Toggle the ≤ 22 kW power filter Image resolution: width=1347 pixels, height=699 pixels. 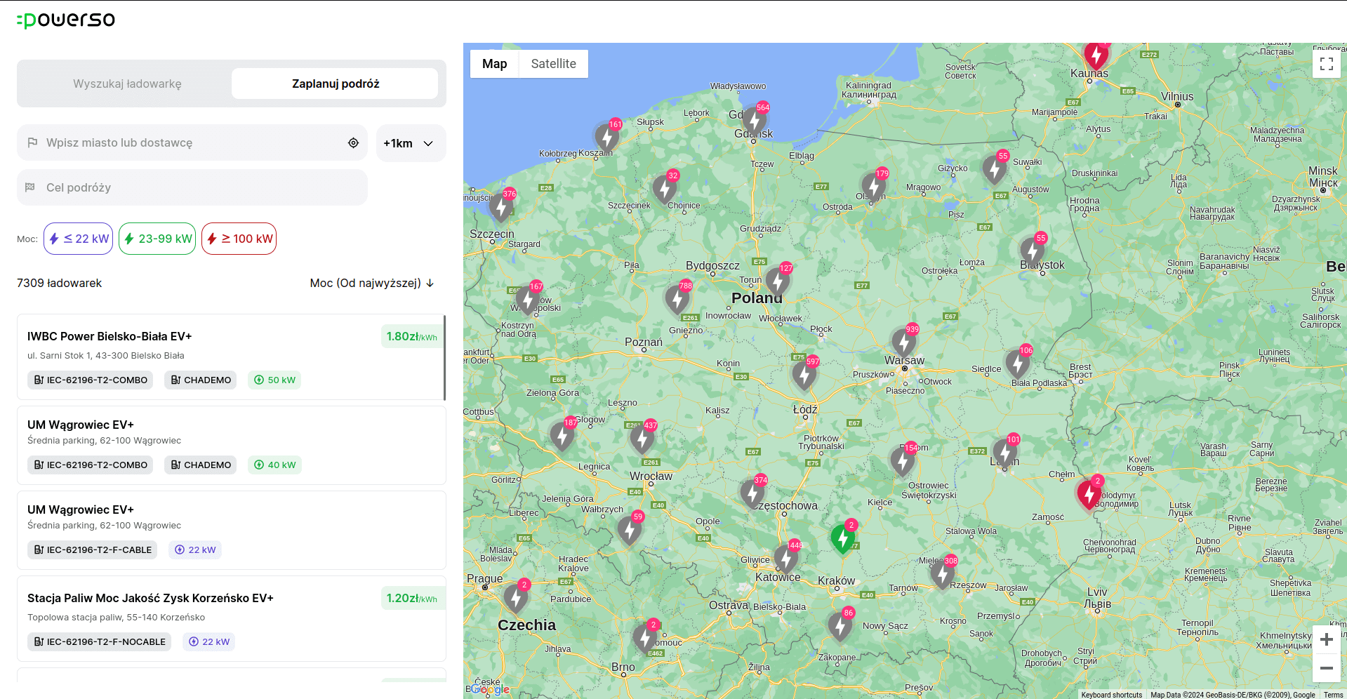79,239
